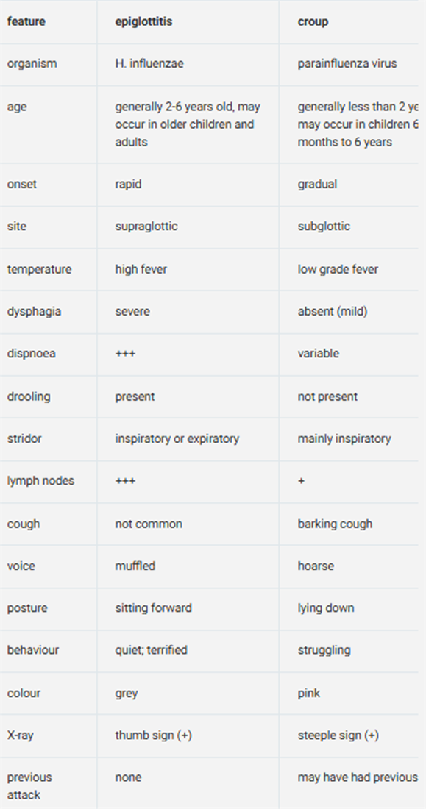The image size is (426, 809).
Task: Select the 'sitting forward' posture cell
Action: 153,607
